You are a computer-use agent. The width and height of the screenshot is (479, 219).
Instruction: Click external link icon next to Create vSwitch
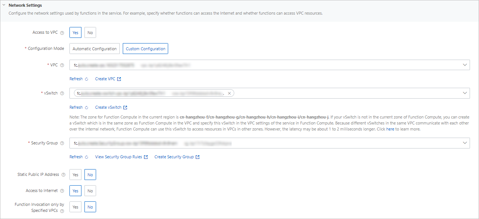(x=125, y=108)
